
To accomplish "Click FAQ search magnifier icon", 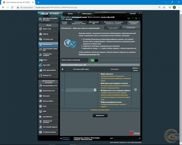I will coord(140,138).
